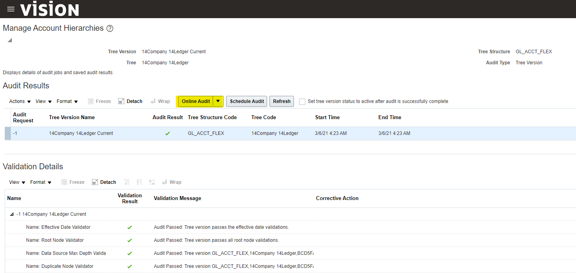This screenshot has height=273, width=576.
Task: Open the hamburger navigation menu
Action: tap(11, 9)
